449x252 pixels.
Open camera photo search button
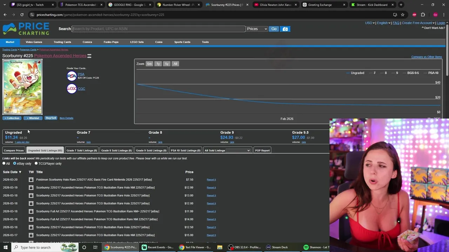(x=285, y=29)
